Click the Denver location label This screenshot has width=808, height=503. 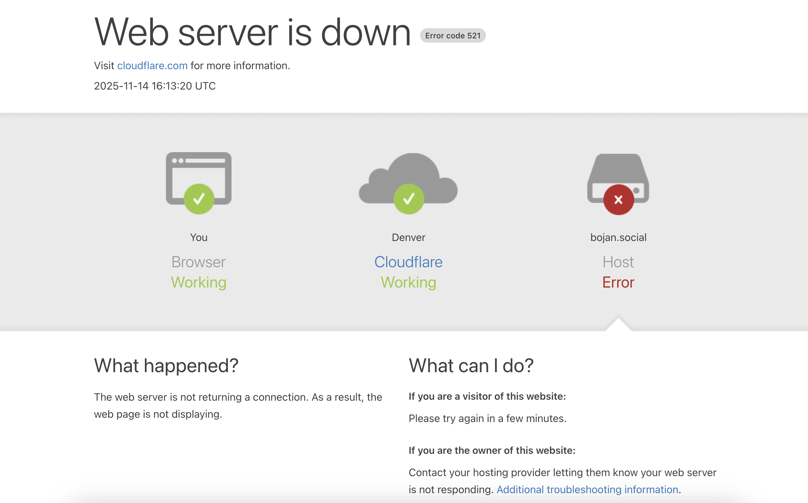tap(408, 237)
